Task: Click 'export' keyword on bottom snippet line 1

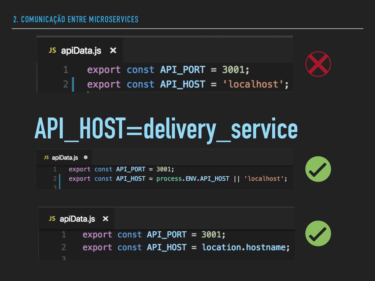Action: [97, 235]
